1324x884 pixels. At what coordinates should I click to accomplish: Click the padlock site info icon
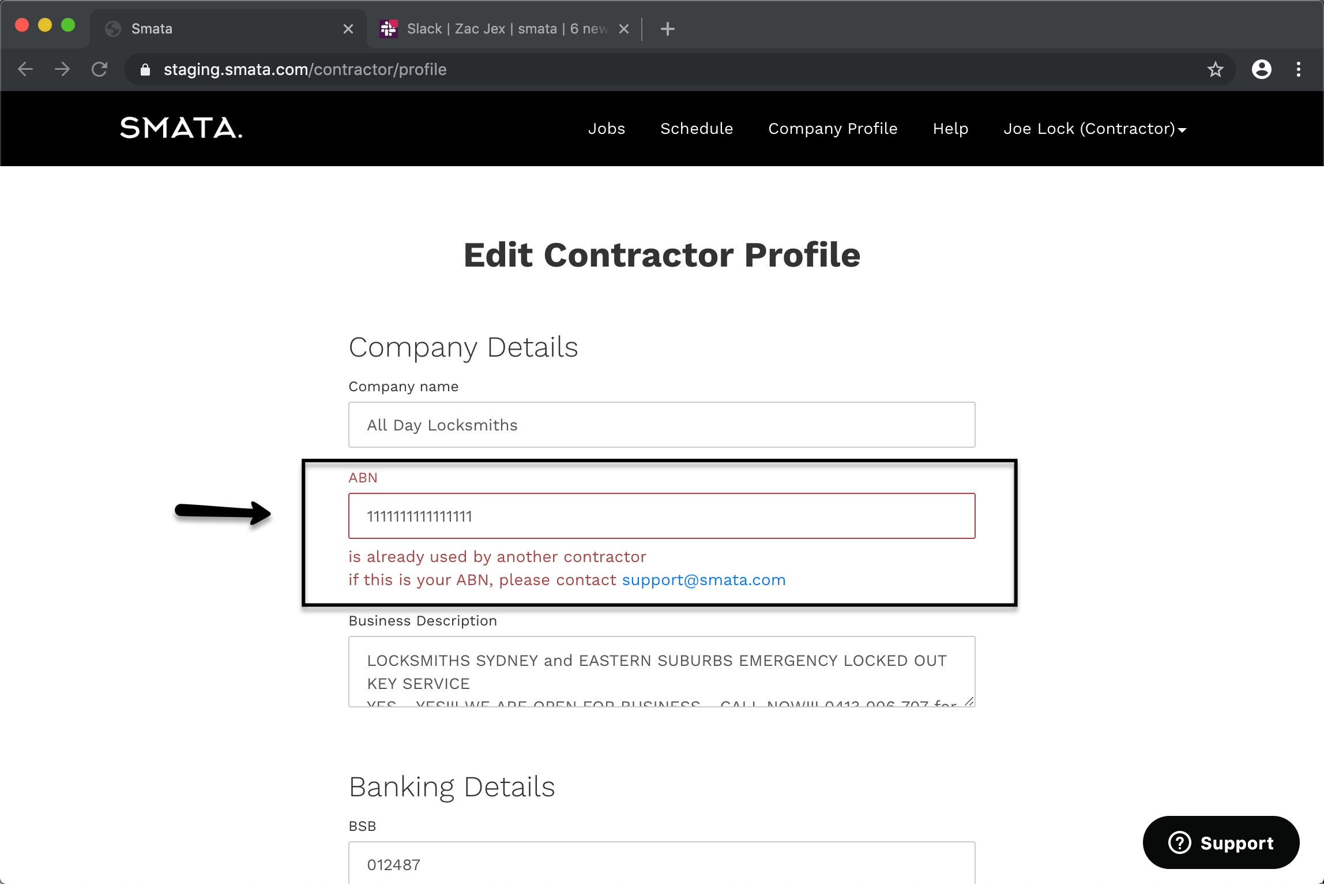145,70
